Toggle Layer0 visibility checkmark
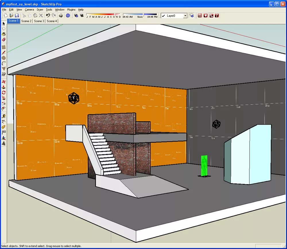 click(164, 16)
